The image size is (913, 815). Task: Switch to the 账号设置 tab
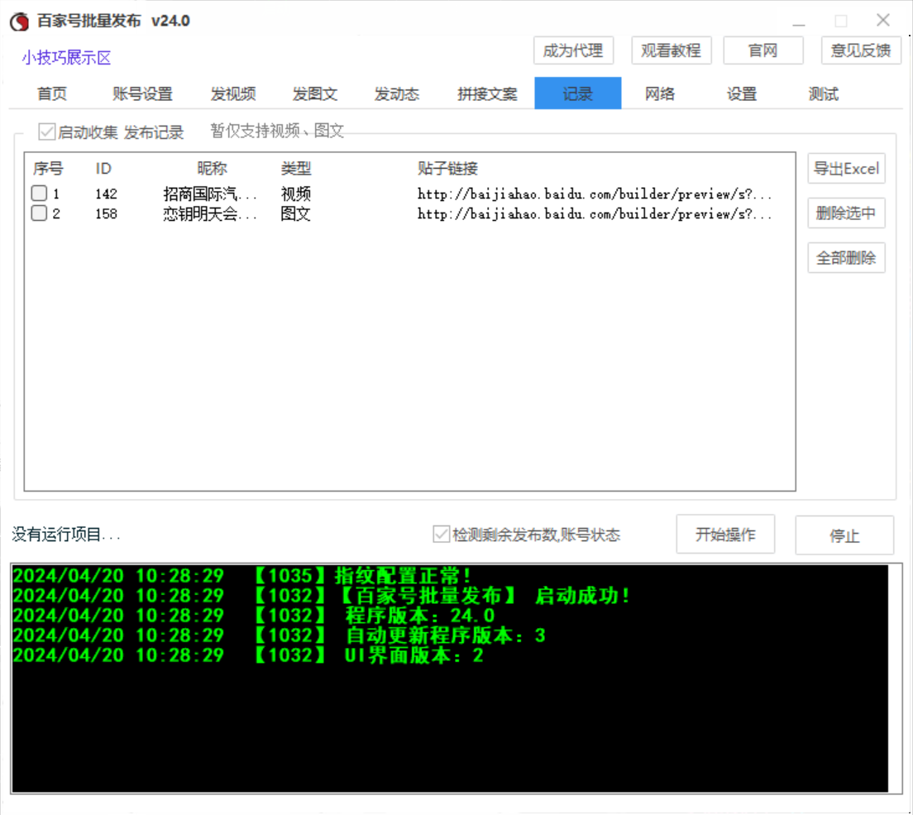point(142,93)
